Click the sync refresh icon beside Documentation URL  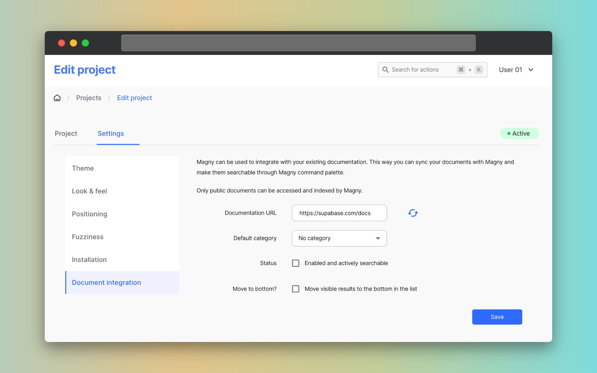(x=413, y=213)
